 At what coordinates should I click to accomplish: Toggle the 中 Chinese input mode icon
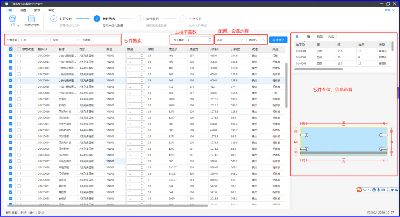coord(365,190)
